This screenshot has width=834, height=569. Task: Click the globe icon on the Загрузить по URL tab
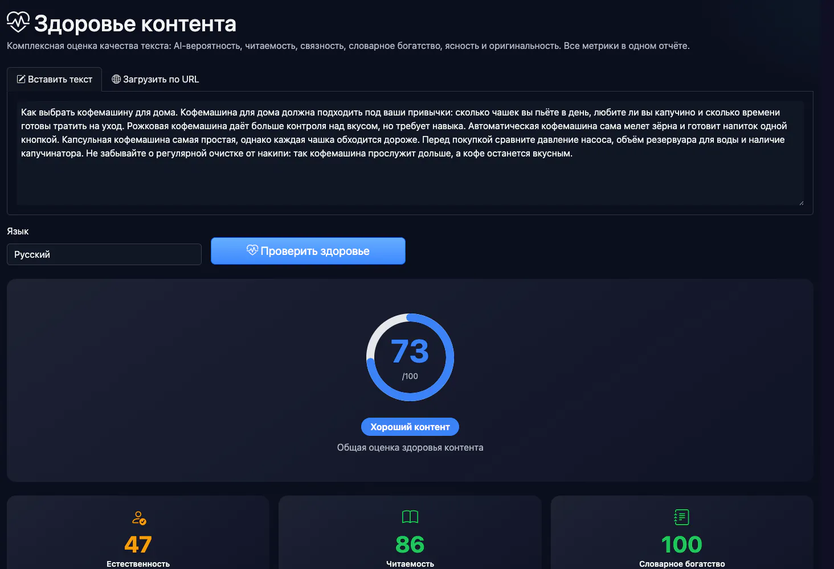click(x=116, y=79)
